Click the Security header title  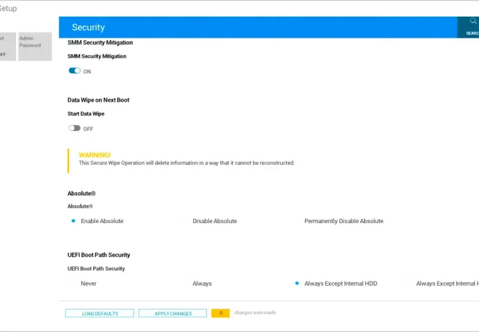pos(88,27)
